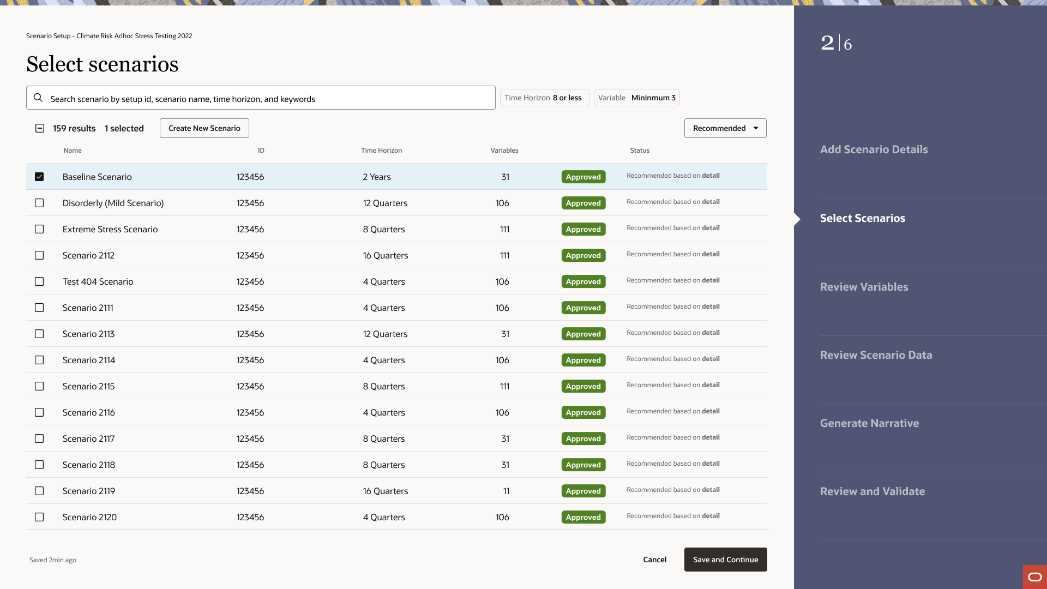Select the Scenario 2115 checkbox

39,386
